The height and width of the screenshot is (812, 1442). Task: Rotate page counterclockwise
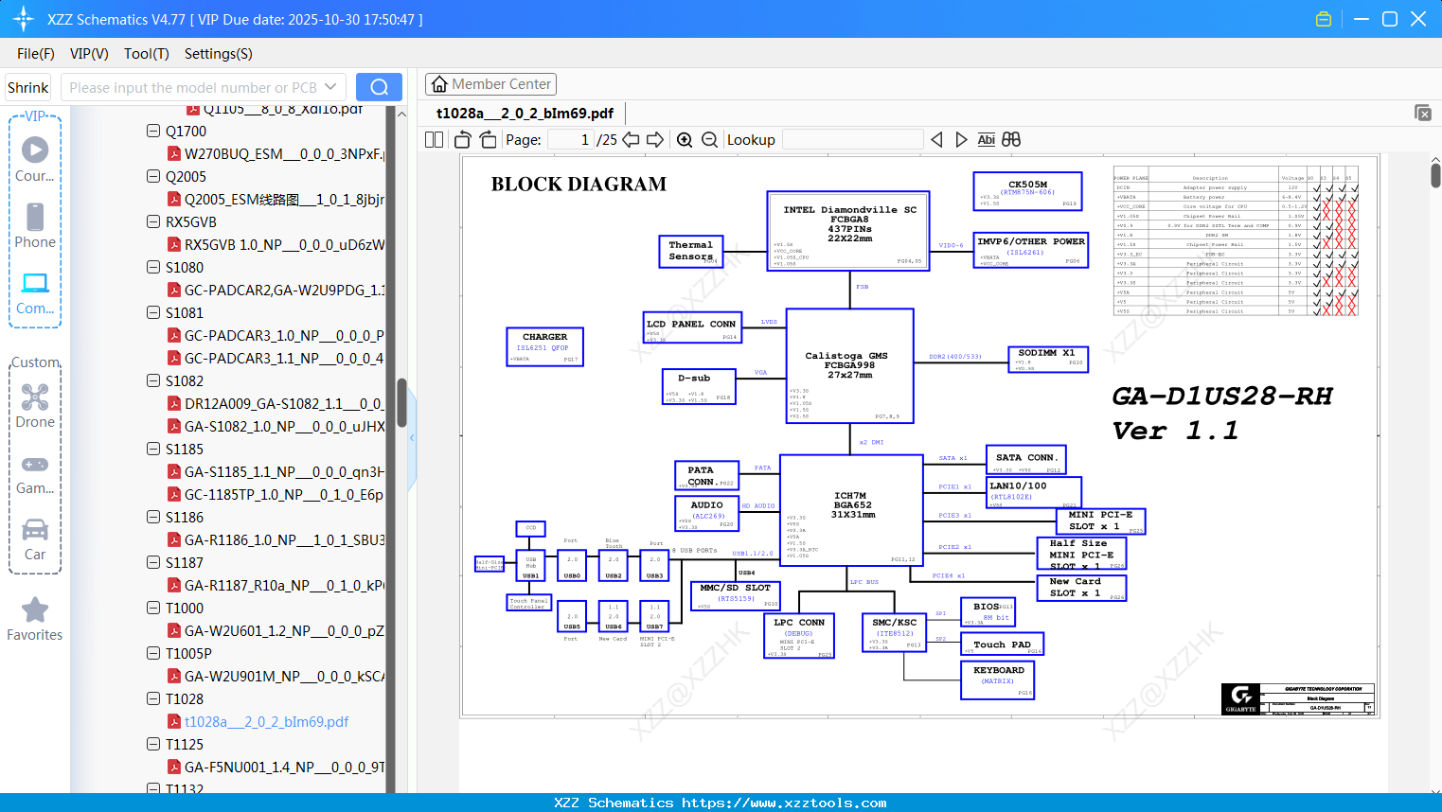(x=463, y=139)
